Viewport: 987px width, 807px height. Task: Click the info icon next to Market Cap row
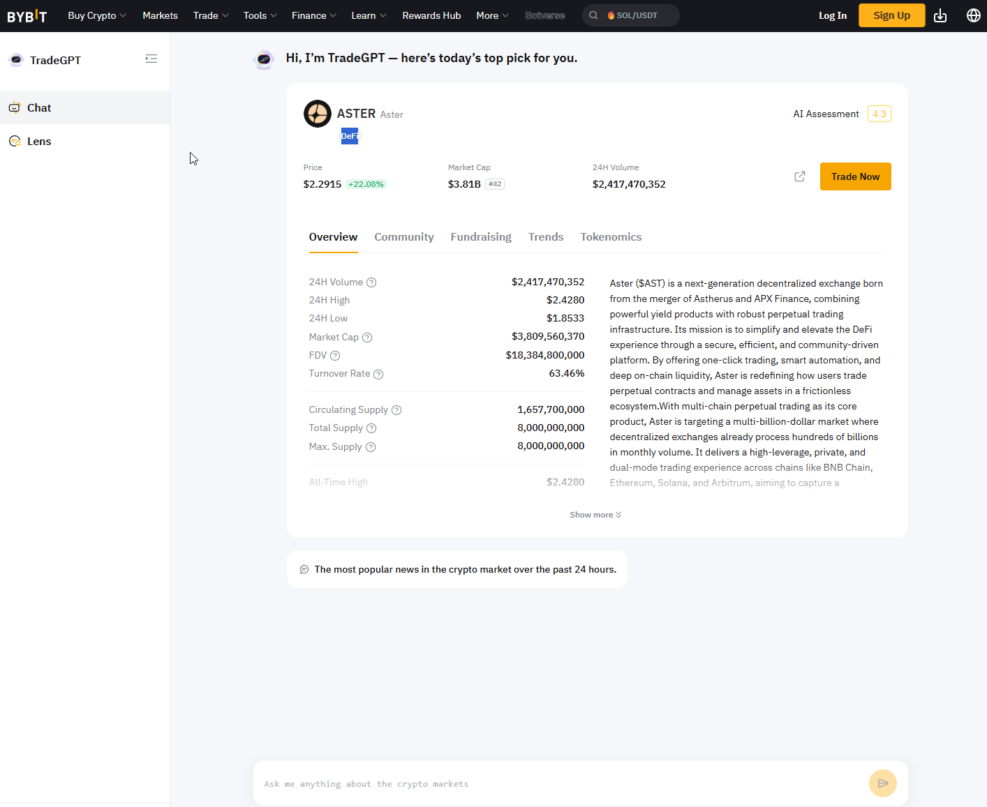click(x=367, y=338)
